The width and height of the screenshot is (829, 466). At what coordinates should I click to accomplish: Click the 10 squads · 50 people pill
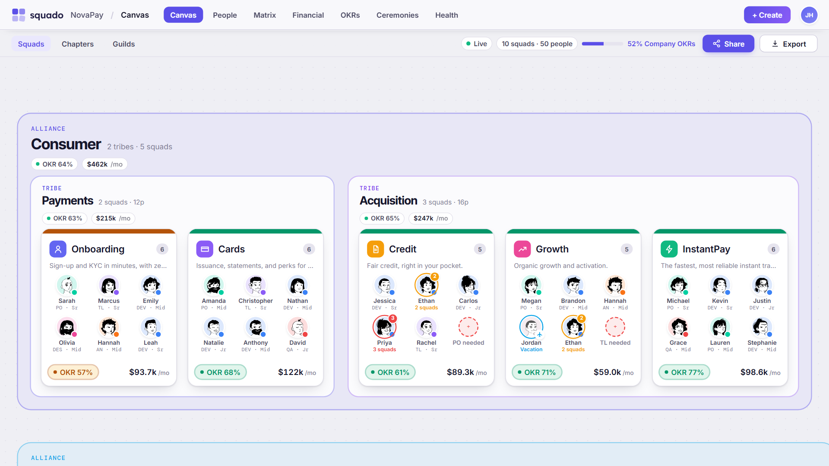point(537,44)
